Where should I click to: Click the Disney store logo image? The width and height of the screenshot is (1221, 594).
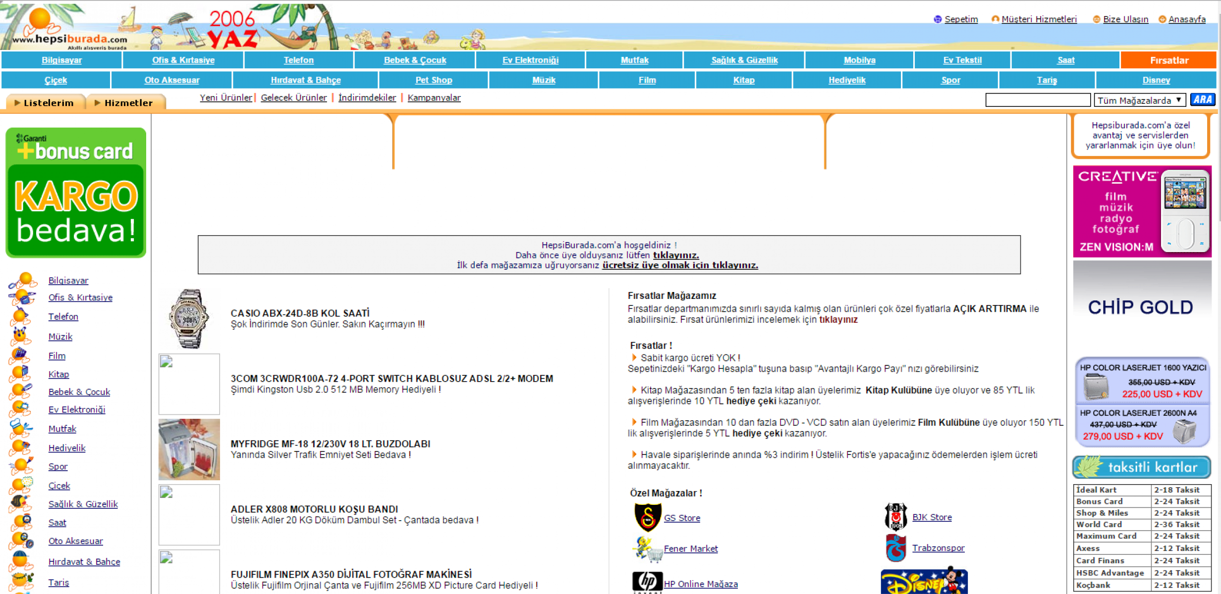pyautogui.click(x=924, y=582)
